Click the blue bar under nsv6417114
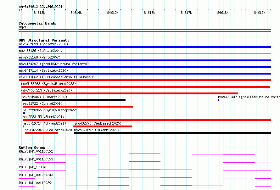The width and height of the screenshot is (280, 190). click(145, 74)
